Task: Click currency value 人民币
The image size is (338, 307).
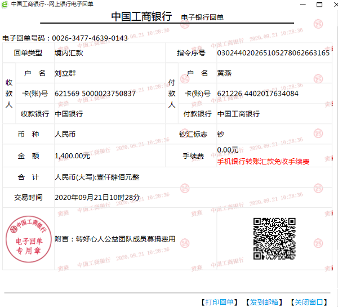Action: [x=65, y=134]
